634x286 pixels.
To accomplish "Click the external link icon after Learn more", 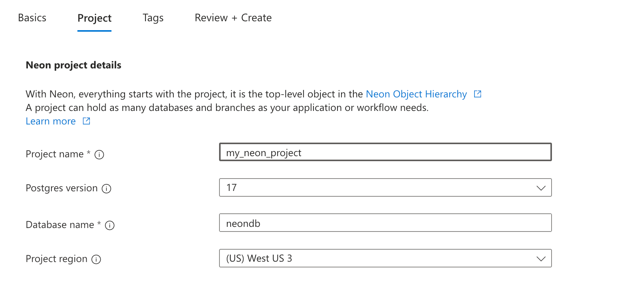I will [86, 121].
